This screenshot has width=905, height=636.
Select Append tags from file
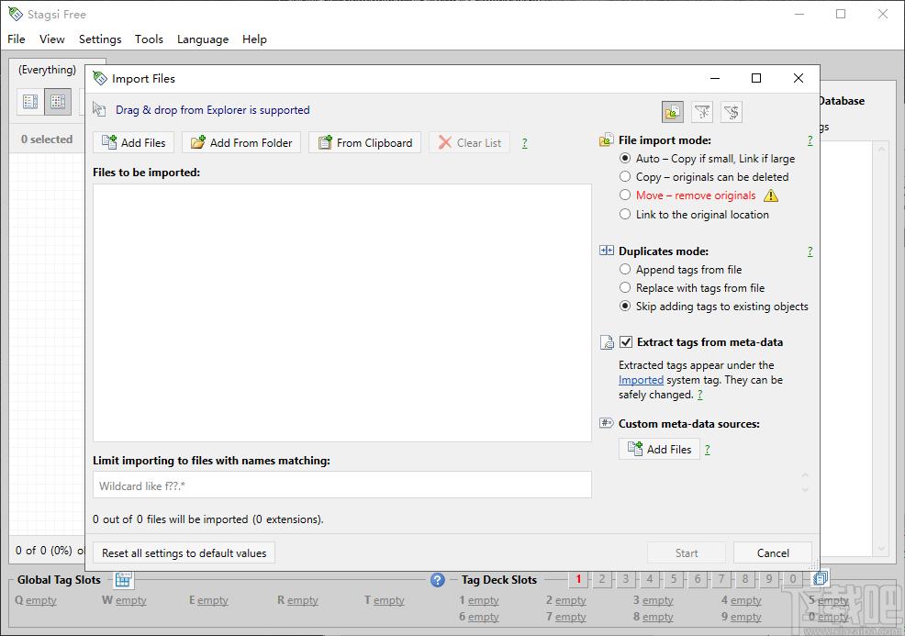682,269
